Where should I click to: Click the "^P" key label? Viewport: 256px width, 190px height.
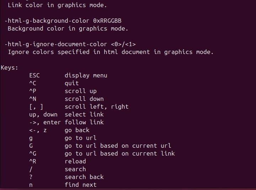pyautogui.click(x=33, y=91)
